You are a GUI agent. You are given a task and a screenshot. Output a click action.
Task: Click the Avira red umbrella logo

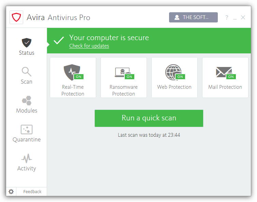click(16, 17)
